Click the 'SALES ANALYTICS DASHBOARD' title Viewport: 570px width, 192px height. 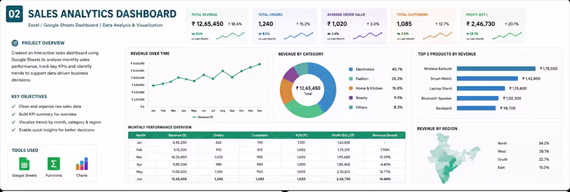click(102, 14)
